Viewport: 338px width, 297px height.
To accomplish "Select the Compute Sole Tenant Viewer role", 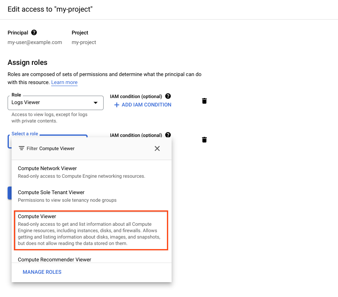I will [x=92, y=196].
